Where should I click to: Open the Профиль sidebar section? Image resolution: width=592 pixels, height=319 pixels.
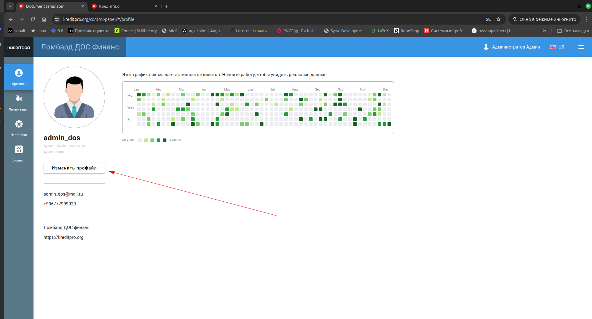(19, 77)
